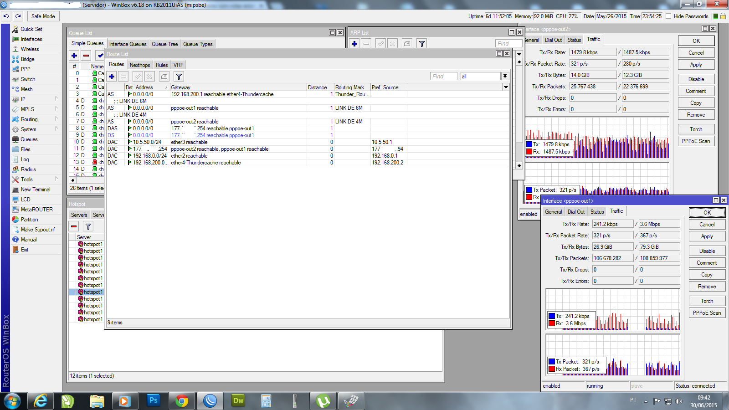
Task: Switch to the Nexthops tab
Action: pyautogui.click(x=140, y=65)
